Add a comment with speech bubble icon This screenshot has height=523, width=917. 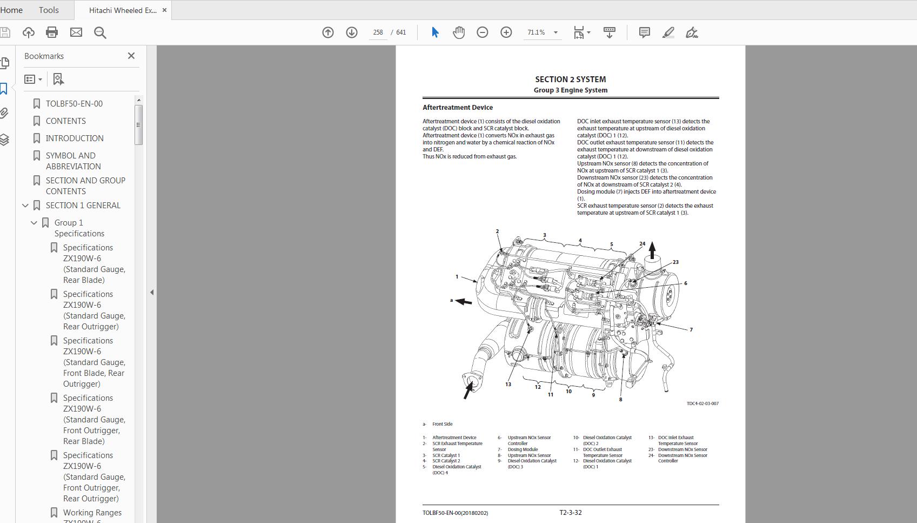(645, 32)
